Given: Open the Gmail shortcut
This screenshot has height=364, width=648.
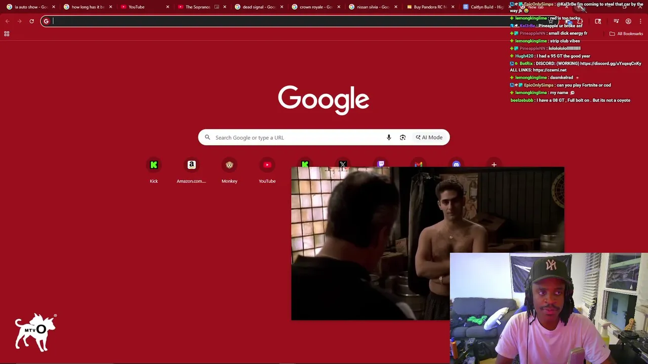Looking at the screenshot, I should point(418,163).
